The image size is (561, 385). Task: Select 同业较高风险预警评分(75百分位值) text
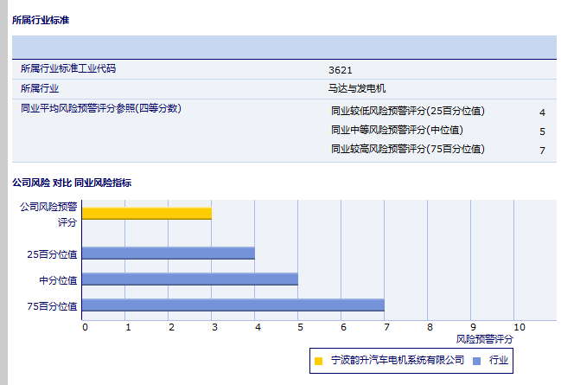tap(407, 149)
